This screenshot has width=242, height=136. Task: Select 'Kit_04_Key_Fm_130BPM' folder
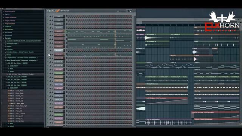tap(17, 82)
